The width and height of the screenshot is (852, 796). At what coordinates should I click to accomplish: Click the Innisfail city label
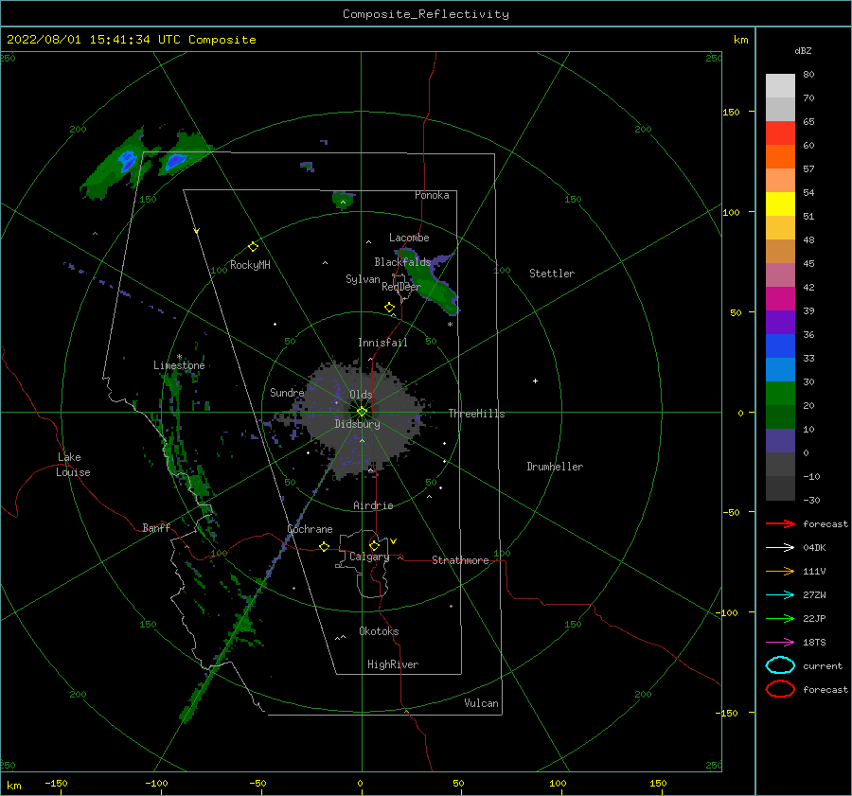[x=382, y=343]
